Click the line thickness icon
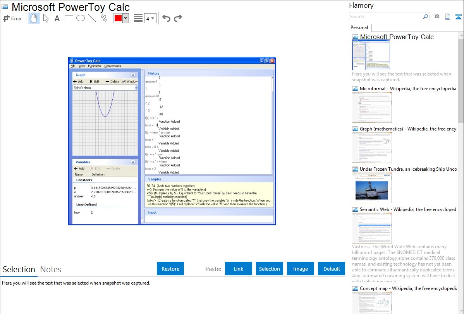464x314 pixels. pyautogui.click(x=138, y=18)
